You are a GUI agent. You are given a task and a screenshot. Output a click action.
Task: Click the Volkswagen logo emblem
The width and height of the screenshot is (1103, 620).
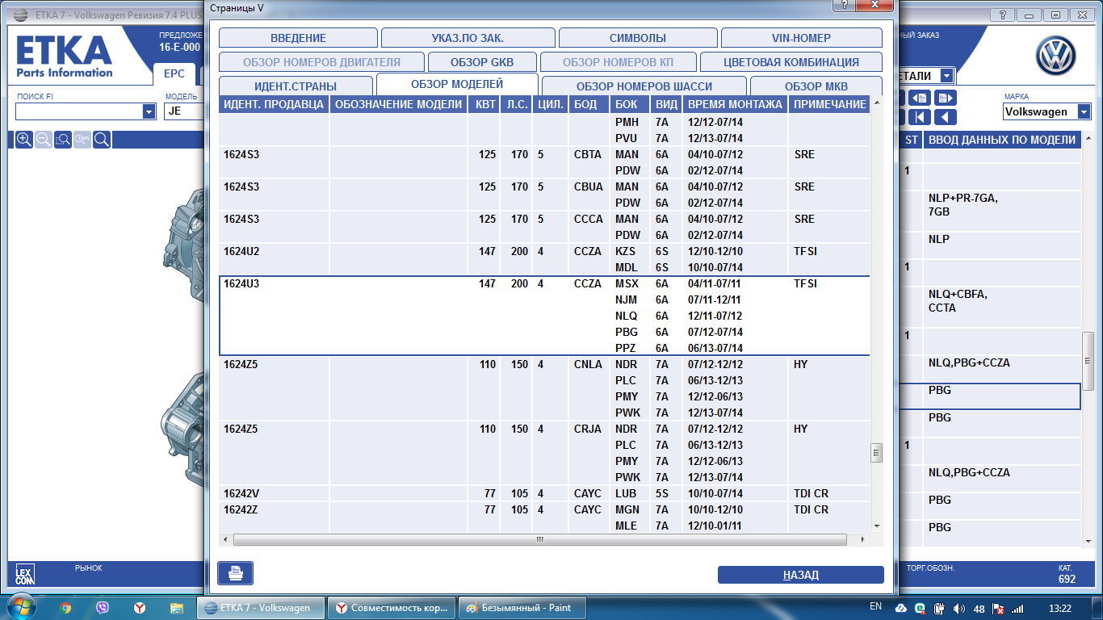tap(1057, 57)
